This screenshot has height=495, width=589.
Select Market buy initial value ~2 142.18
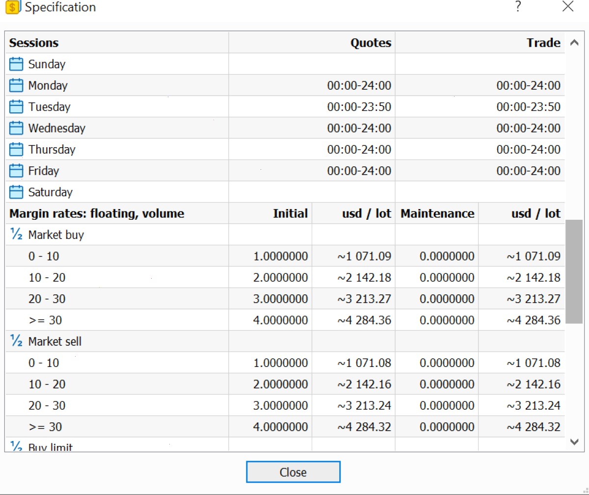(364, 278)
